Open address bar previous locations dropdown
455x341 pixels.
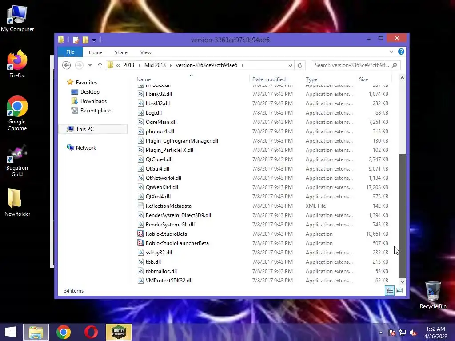[x=290, y=65]
